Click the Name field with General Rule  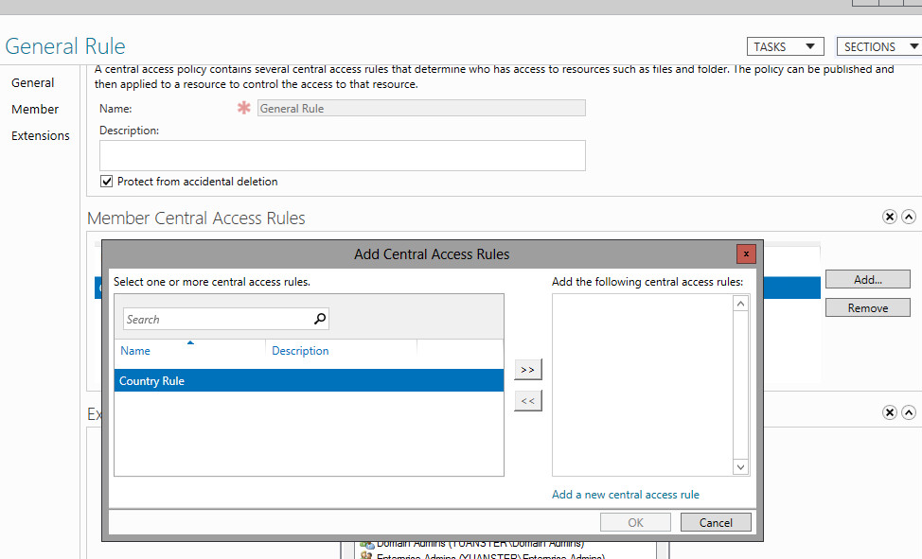pos(421,108)
